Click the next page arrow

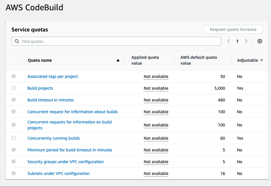246,41
